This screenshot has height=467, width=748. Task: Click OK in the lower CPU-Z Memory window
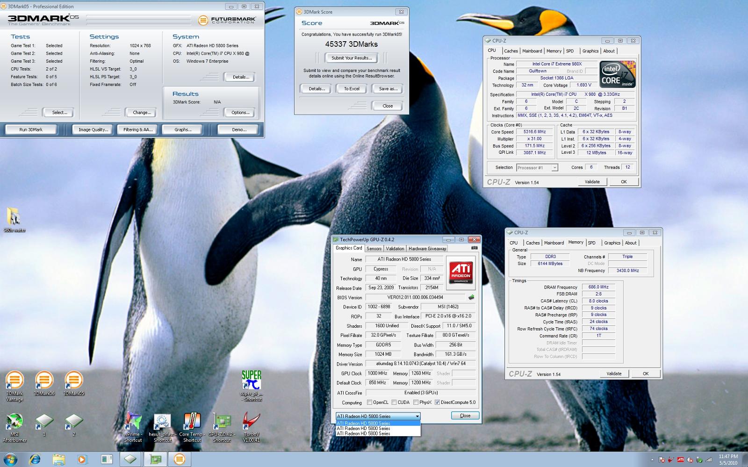645,374
